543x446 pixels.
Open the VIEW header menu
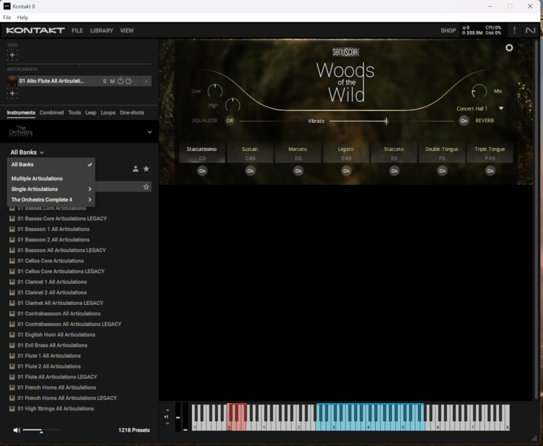[127, 30]
